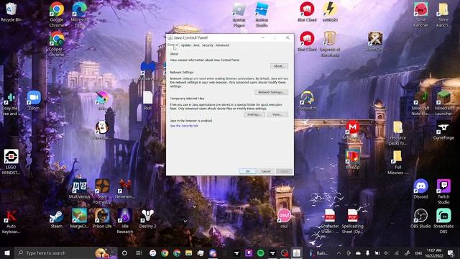Close the Java Control Panel window
460x259 pixels.
[x=287, y=37]
